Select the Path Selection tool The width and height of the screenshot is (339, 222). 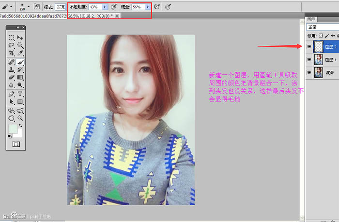[11, 101]
